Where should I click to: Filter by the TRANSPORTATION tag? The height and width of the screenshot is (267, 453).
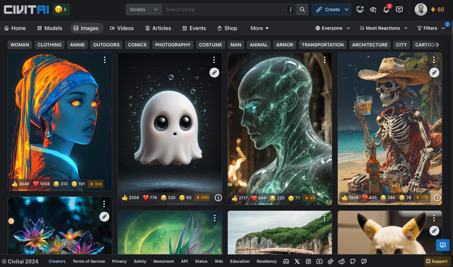point(323,45)
